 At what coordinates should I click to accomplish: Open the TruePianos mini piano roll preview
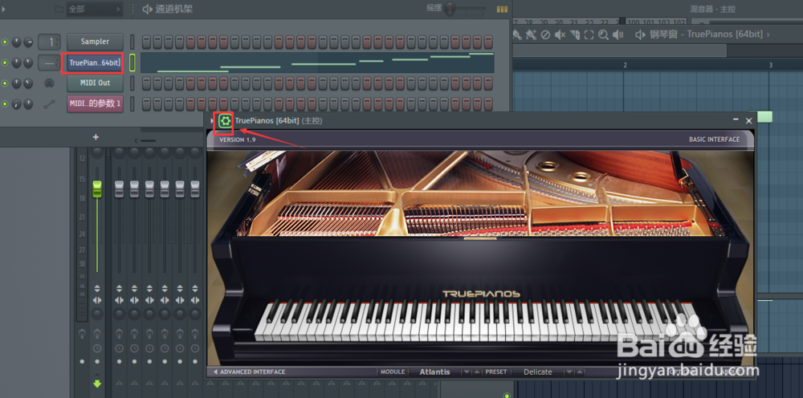tap(317, 63)
